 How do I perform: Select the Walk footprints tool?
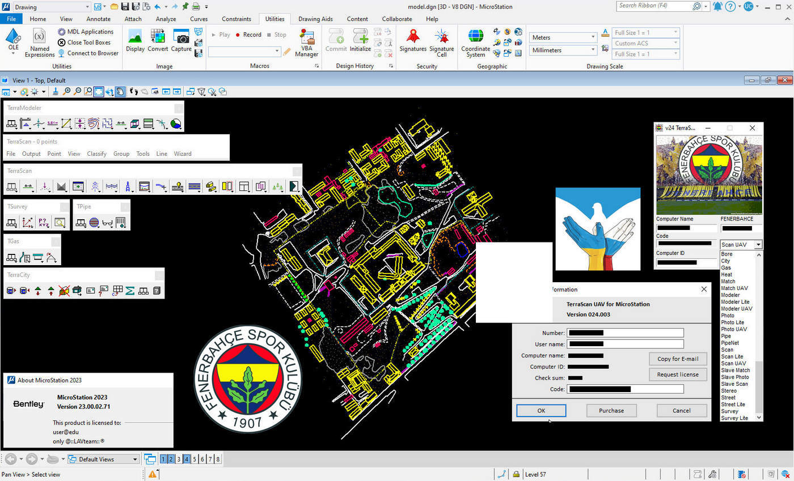point(134,91)
